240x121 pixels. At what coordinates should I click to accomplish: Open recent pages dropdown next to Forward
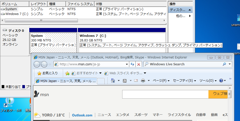tap(50, 65)
